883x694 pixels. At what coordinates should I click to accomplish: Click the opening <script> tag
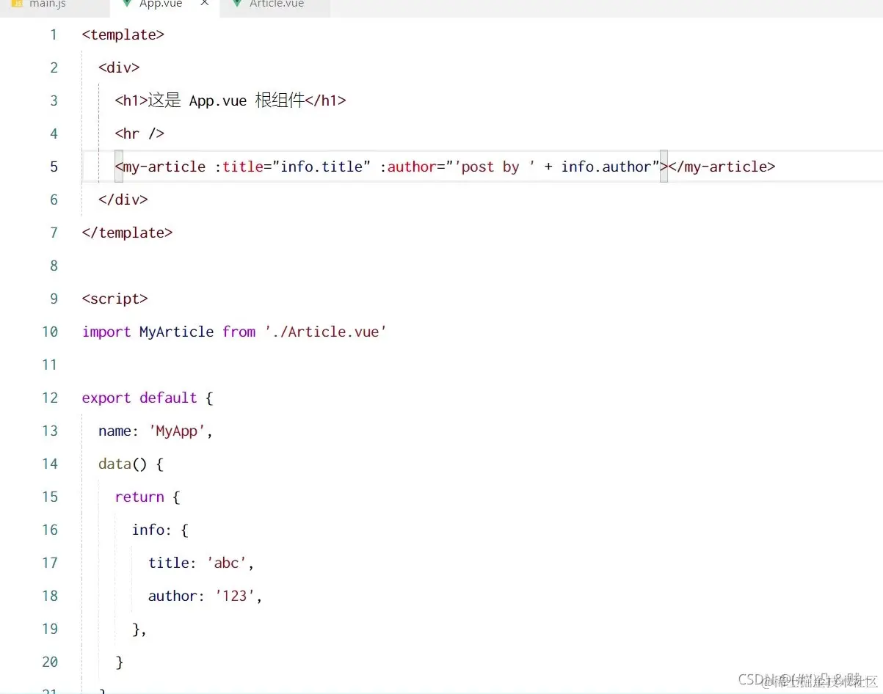(115, 299)
